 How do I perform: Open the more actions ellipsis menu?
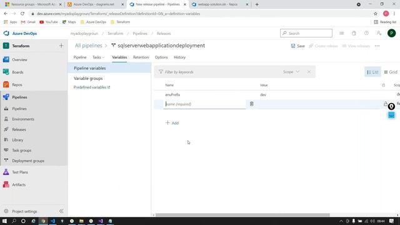coord(377,46)
